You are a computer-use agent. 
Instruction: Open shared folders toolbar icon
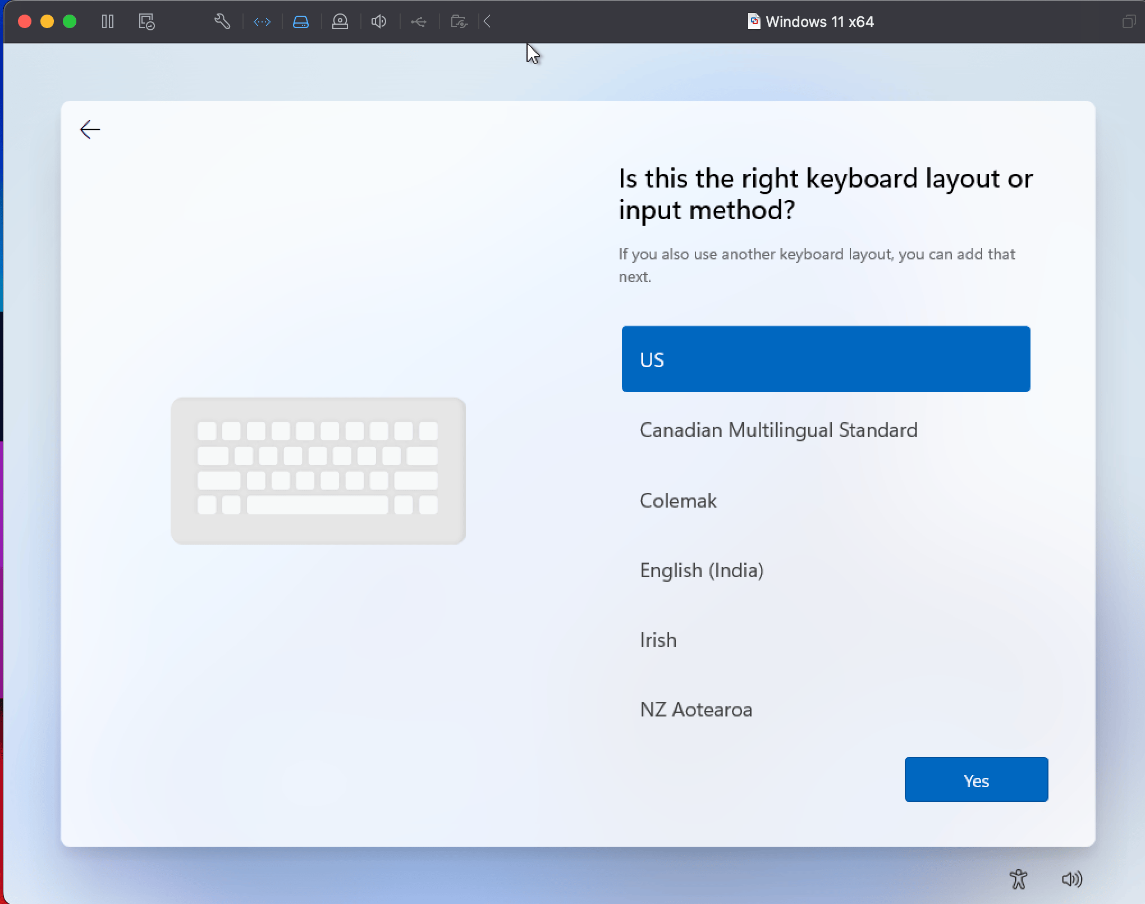(459, 22)
